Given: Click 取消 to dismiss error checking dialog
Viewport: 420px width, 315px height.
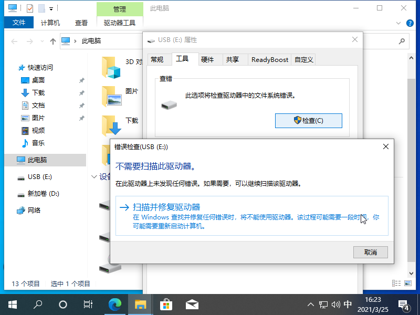Looking at the screenshot, I should (x=370, y=252).
